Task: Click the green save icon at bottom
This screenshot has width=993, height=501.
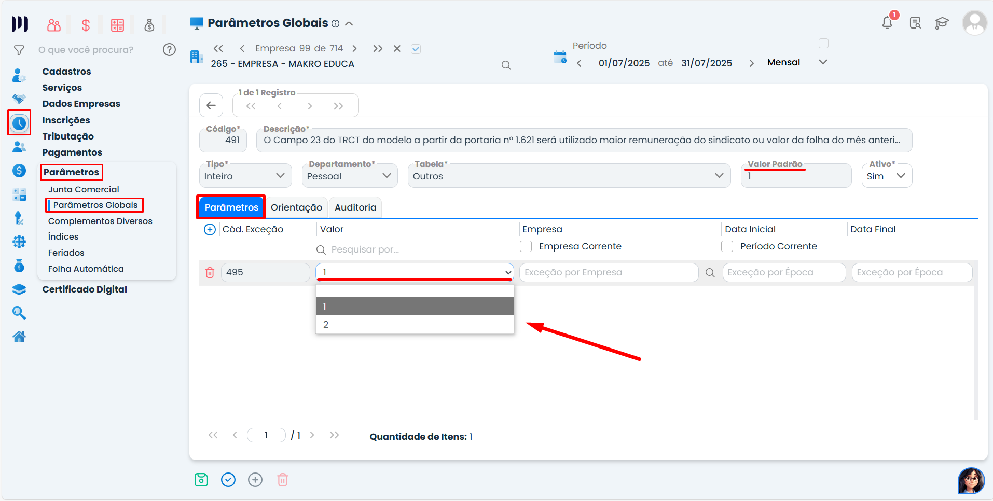Action: (x=201, y=480)
